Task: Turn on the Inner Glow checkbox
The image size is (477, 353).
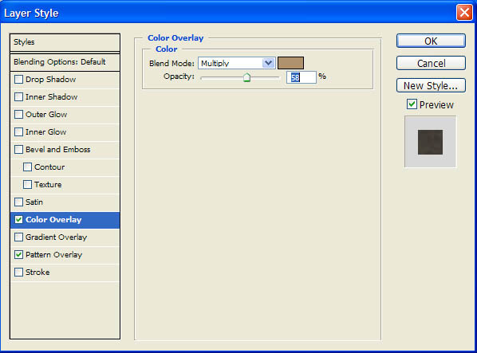Action: tap(18, 132)
